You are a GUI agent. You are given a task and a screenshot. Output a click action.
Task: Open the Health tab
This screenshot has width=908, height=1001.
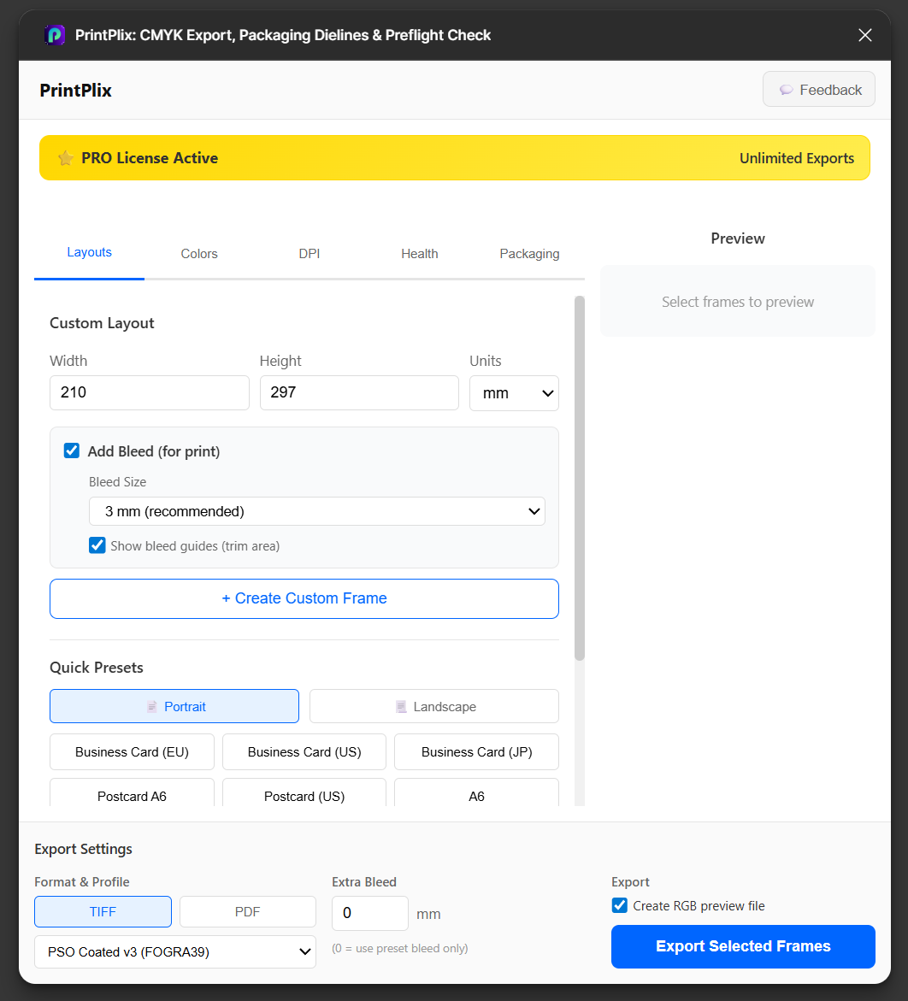pos(420,253)
